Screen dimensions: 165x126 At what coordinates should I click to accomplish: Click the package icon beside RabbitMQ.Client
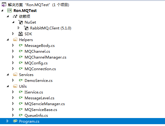(x=26, y=28)
